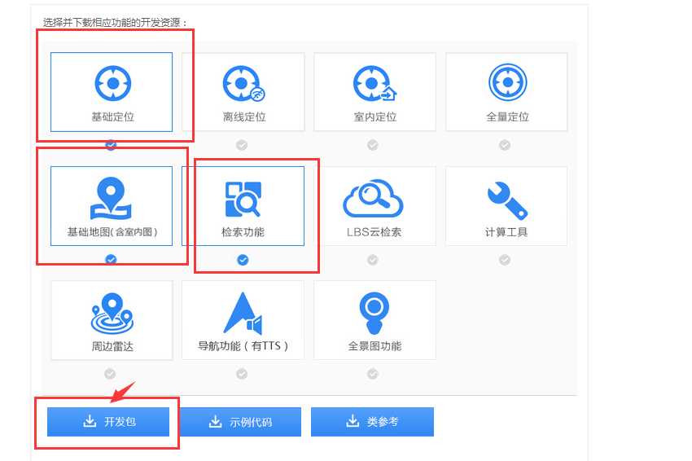Check the checkmark under 全景图功能

tap(373, 374)
